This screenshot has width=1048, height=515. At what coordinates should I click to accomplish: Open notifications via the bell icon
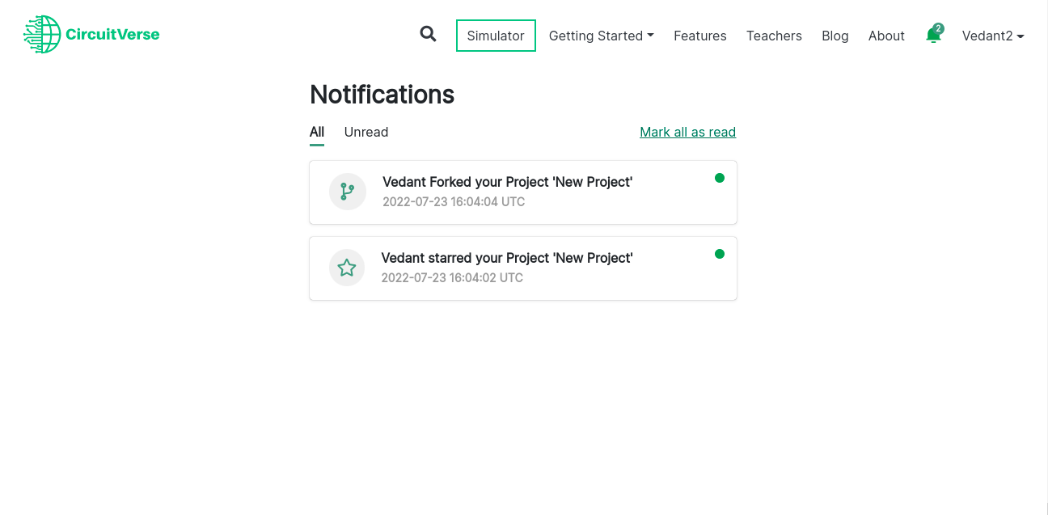[x=933, y=37]
